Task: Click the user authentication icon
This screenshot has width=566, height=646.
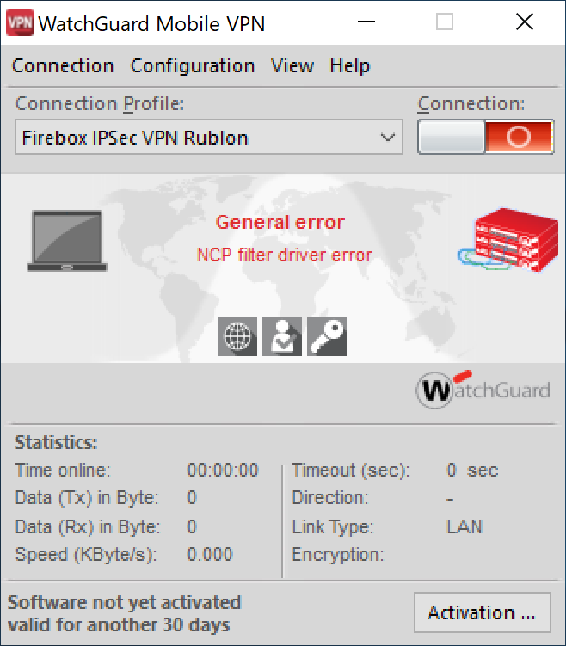Action: [x=282, y=336]
